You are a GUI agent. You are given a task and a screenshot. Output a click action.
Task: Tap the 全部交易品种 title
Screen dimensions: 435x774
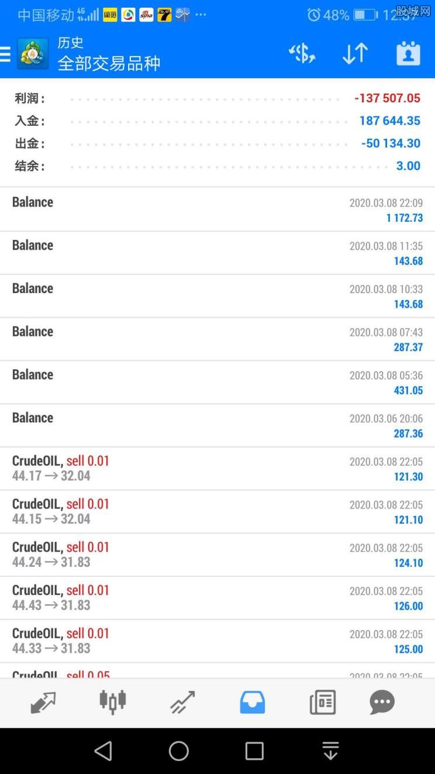pos(109,63)
